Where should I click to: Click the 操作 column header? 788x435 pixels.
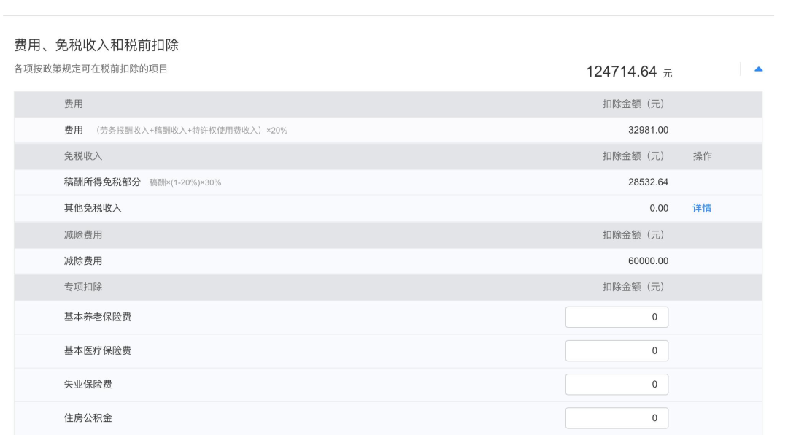702,156
